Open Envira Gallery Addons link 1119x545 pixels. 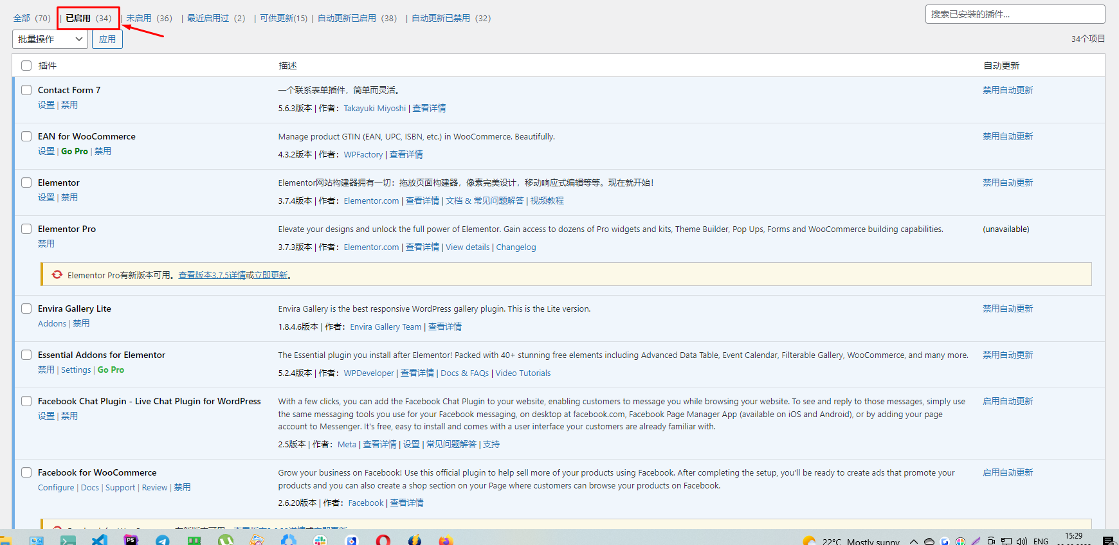point(52,323)
